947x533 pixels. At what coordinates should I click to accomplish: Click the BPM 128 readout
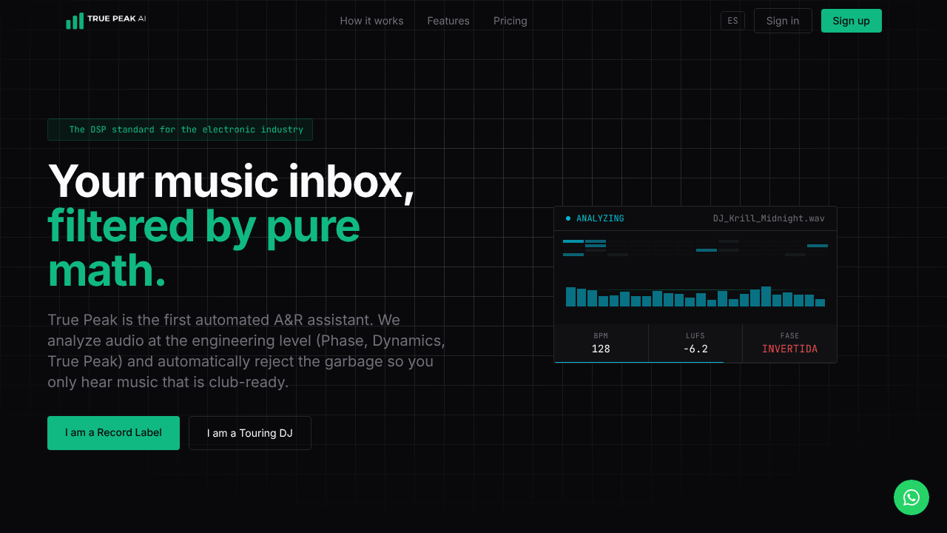pos(601,343)
